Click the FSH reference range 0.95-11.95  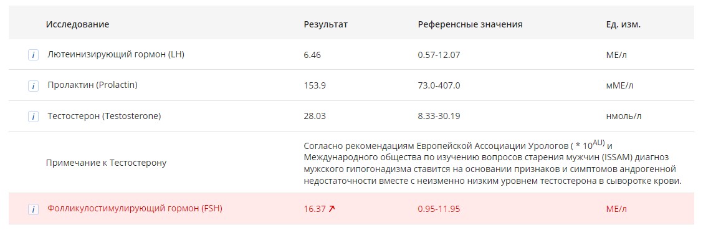[439, 209]
